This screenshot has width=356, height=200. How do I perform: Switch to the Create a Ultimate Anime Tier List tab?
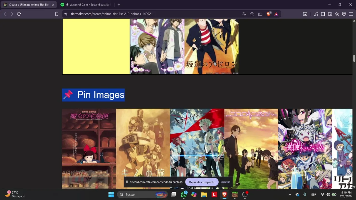pos(29,5)
